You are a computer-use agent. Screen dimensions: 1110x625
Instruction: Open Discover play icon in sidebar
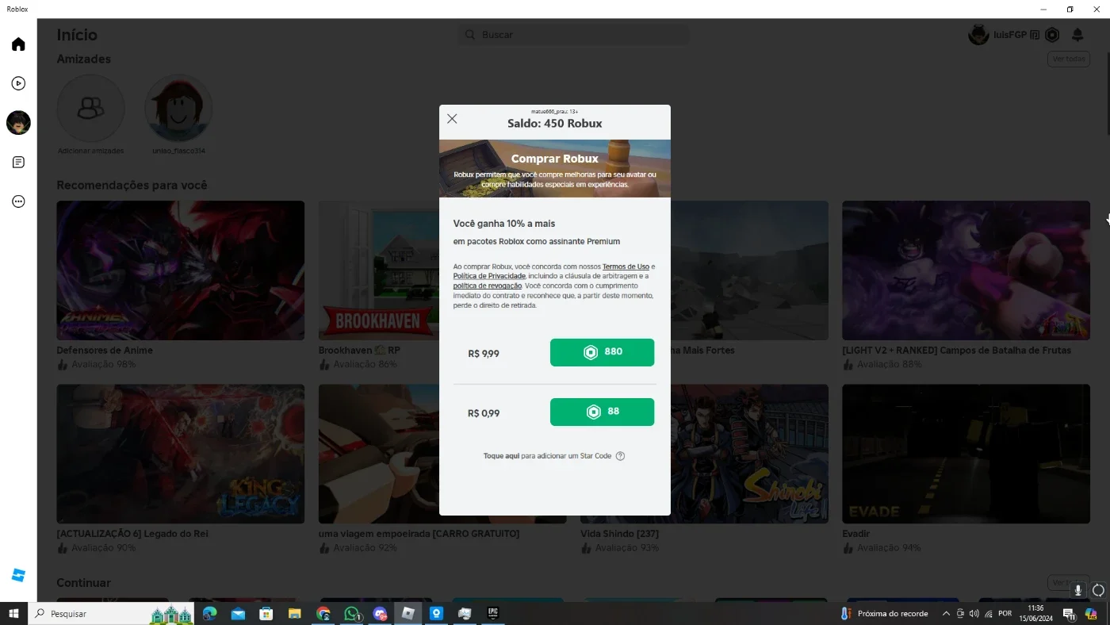coord(18,83)
